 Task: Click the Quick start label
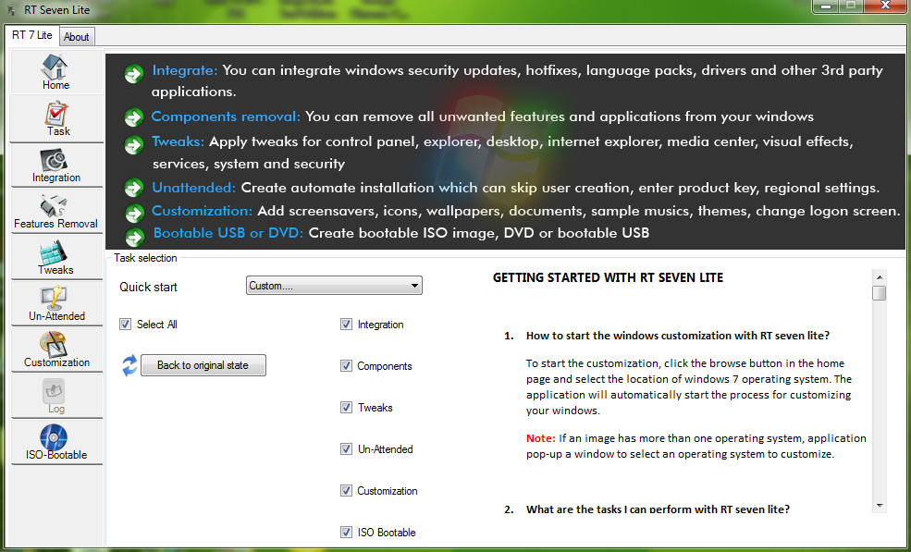click(148, 287)
